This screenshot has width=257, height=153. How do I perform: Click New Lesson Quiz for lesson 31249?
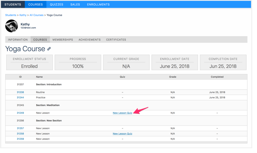[x=122, y=113]
